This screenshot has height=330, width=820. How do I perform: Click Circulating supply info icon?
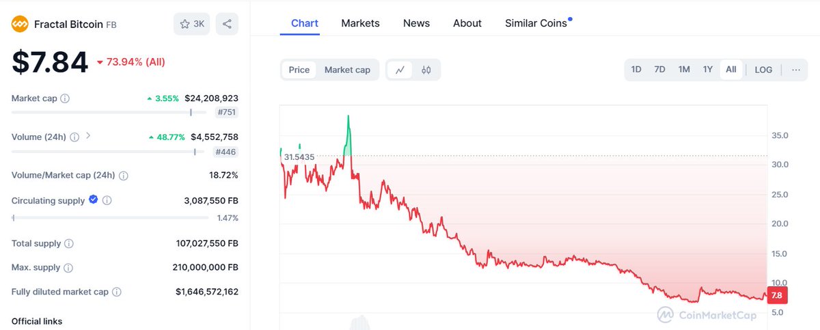[x=107, y=201]
